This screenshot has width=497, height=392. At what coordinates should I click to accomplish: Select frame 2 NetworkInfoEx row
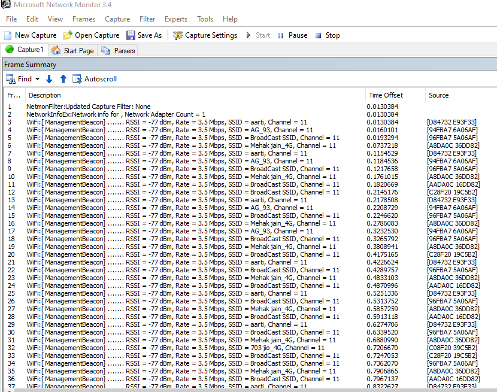[x=250, y=114]
